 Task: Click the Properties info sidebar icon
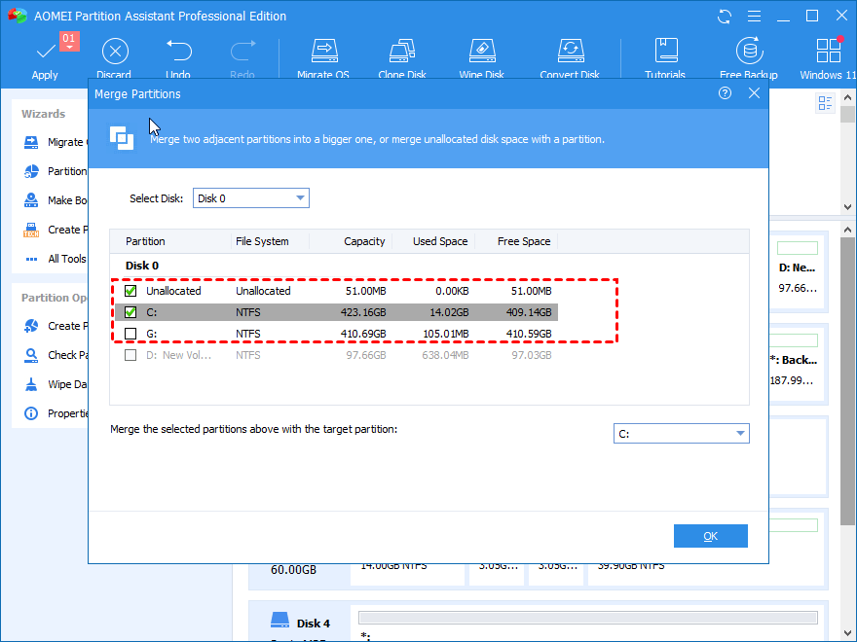31,413
